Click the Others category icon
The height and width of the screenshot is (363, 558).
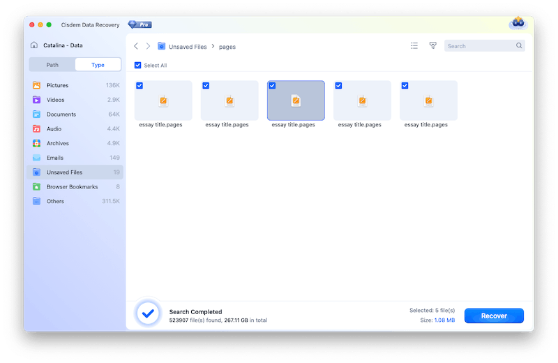[x=36, y=201]
